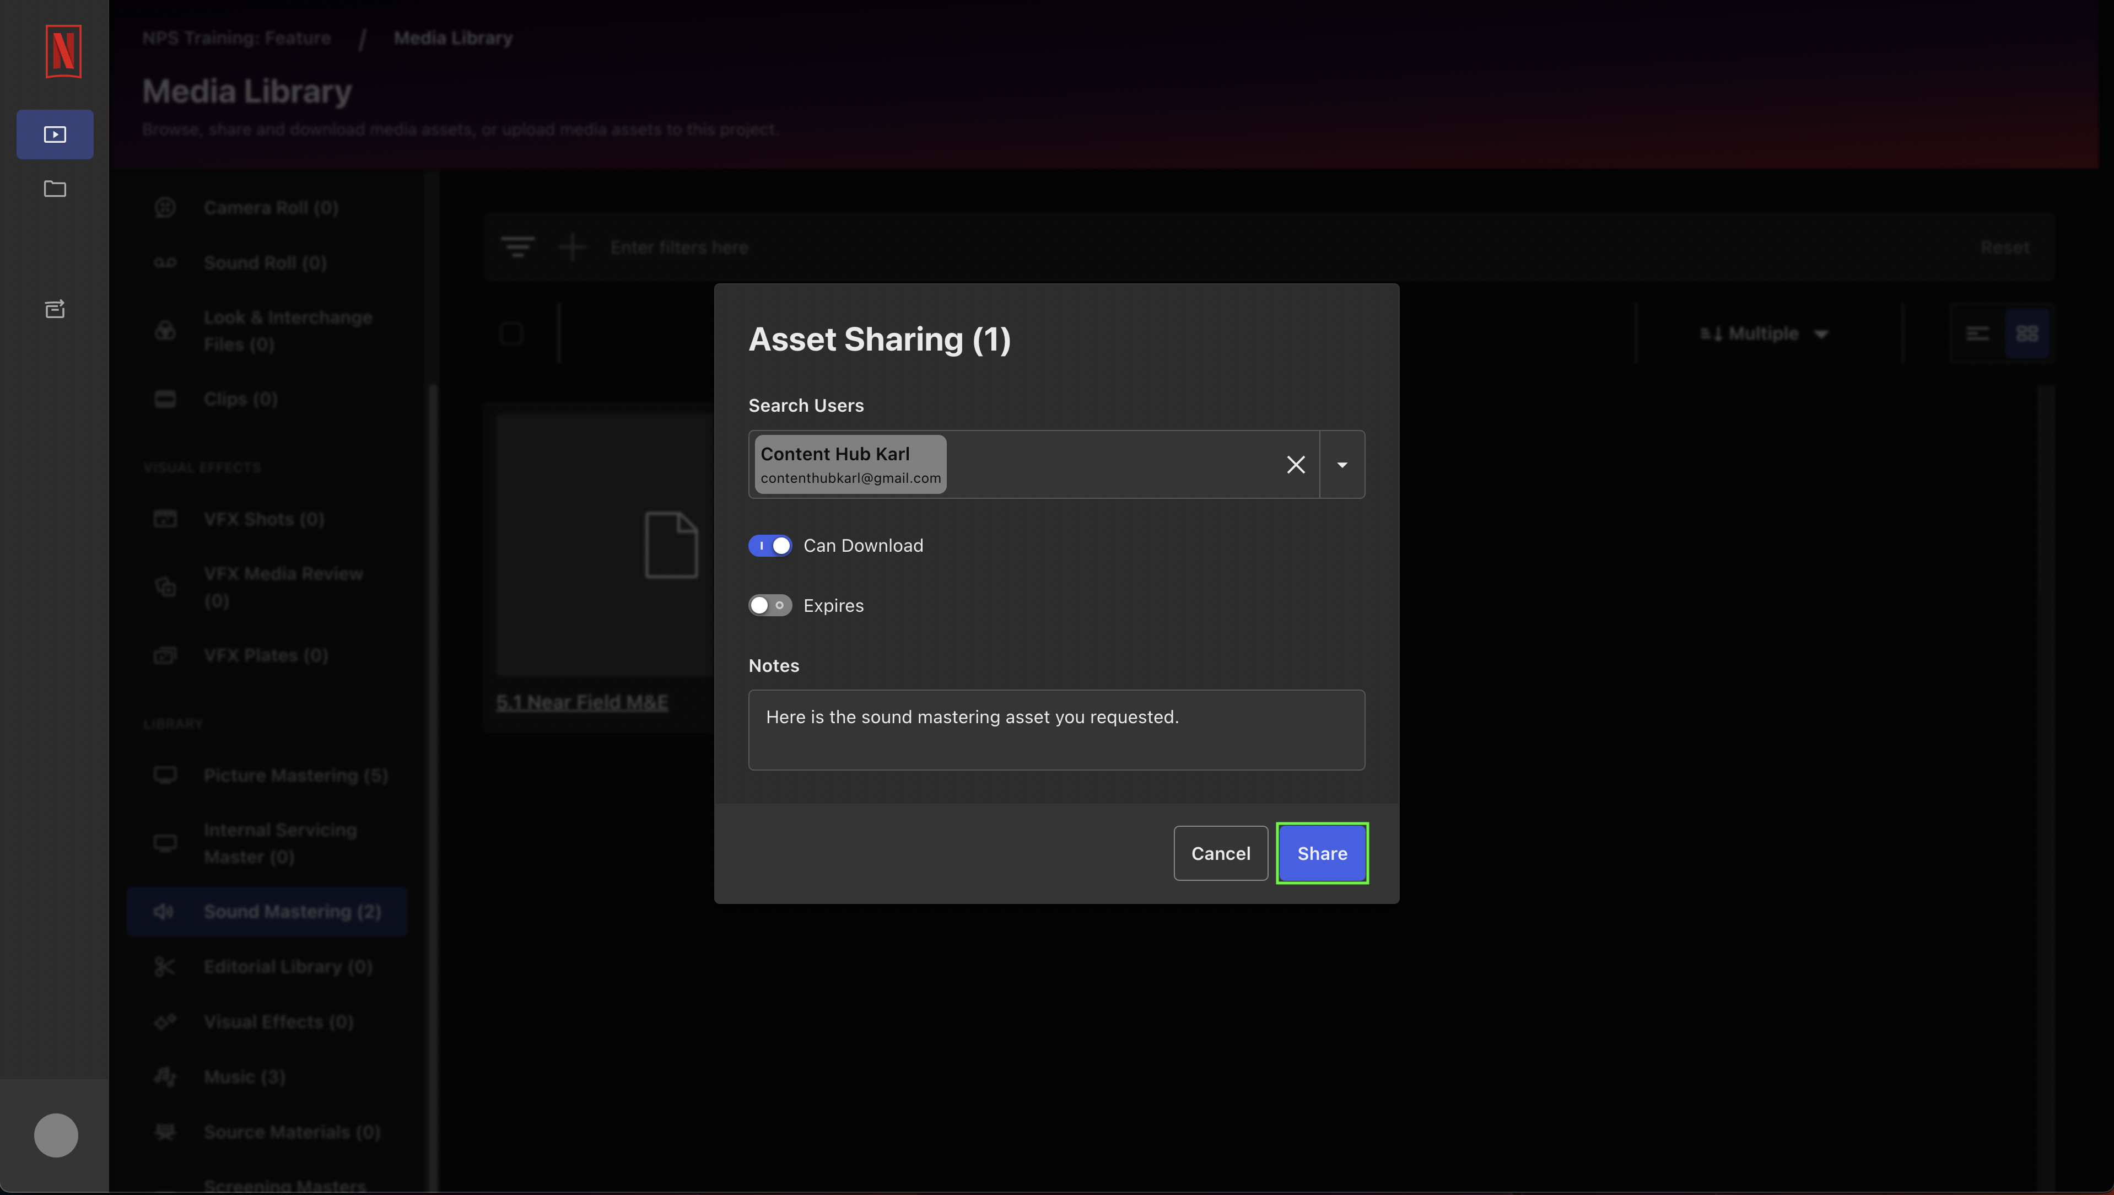Click the Sound Mastering sidebar icon
The image size is (2114, 1195).
(164, 911)
